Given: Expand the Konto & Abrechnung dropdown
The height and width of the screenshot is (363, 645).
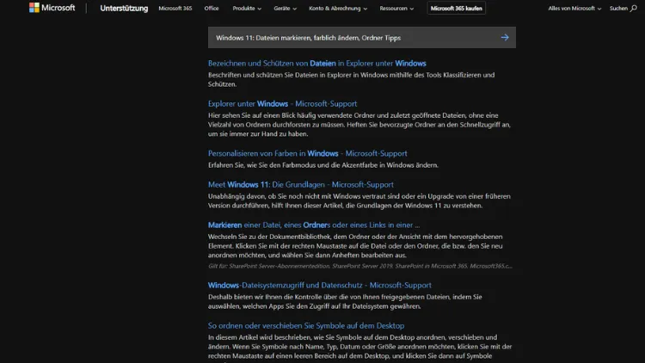Looking at the screenshot, I should point(338,9).
